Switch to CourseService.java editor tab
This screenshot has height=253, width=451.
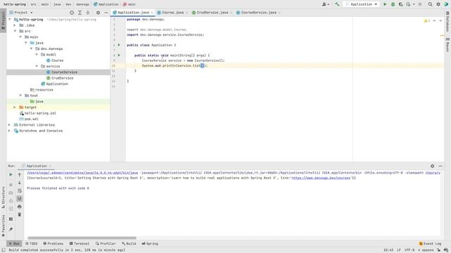click(259, 13)
